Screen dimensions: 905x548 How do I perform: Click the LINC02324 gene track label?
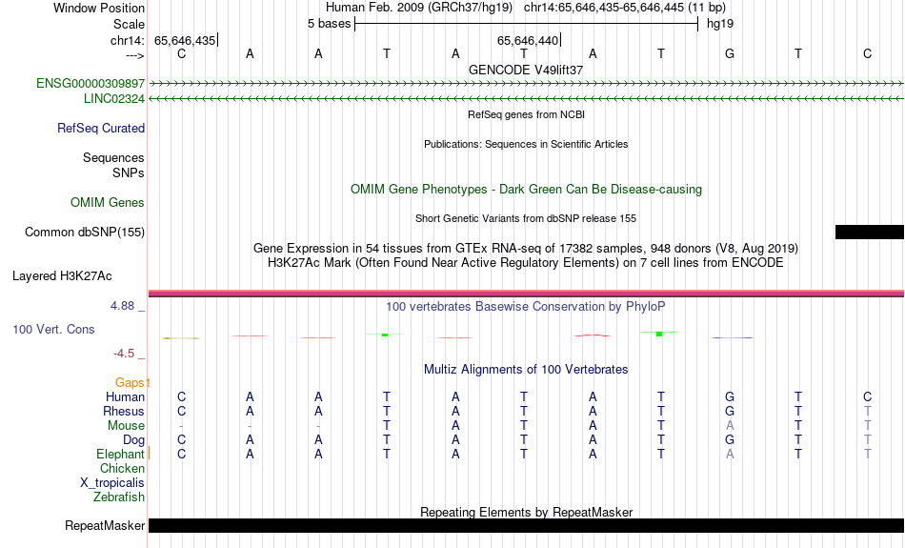114,98
